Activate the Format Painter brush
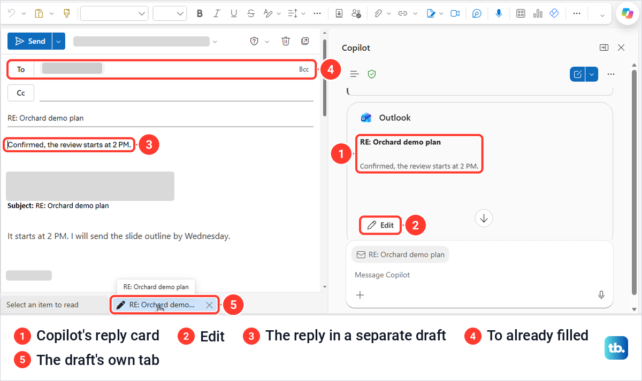The image size is (642, 381). (66, 13)
